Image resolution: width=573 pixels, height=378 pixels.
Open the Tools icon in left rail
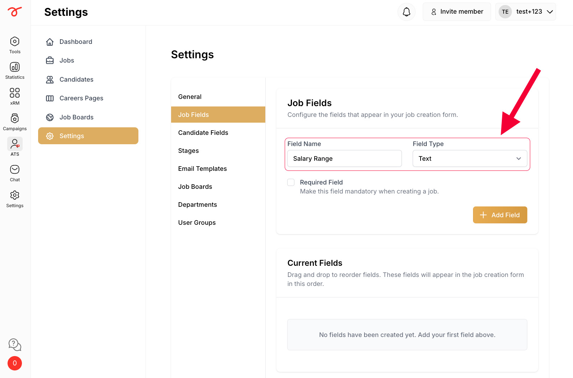coord(15,41)
